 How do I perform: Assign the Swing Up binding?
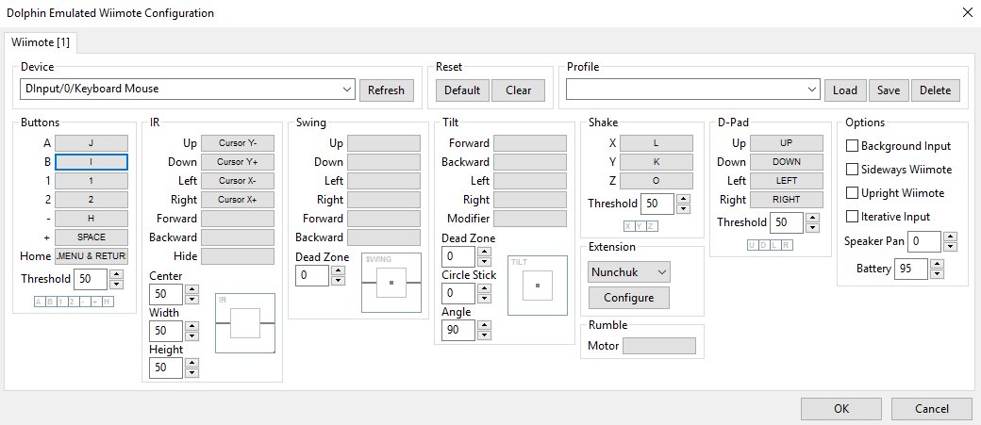[x=384, y=143]
